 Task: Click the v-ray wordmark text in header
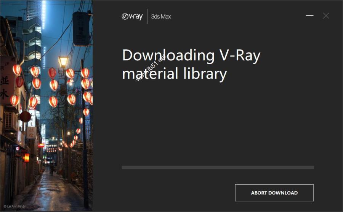tap(136, 17)
